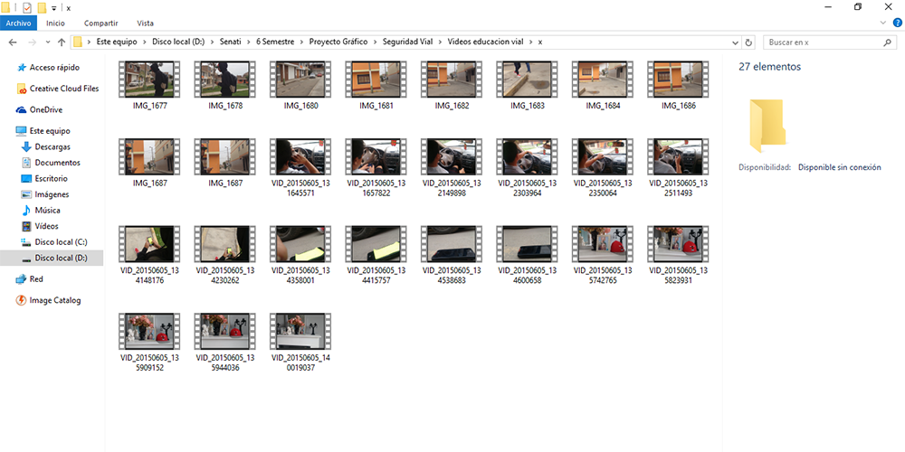The width and height of the screenshot is (905, 452).
Task: Expand the chevron after '6 Semestre' breadcrumb
Action: pos(302,42)
